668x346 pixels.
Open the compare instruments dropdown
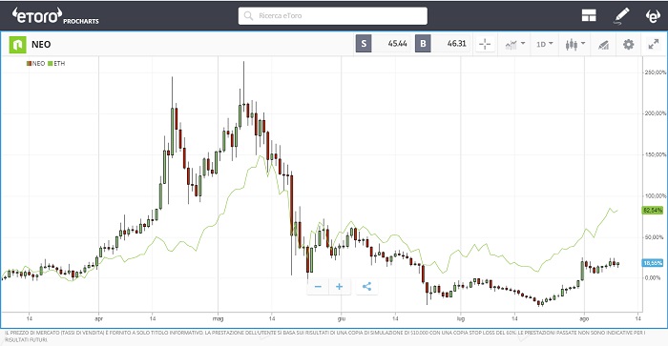[x=514, y=44]
